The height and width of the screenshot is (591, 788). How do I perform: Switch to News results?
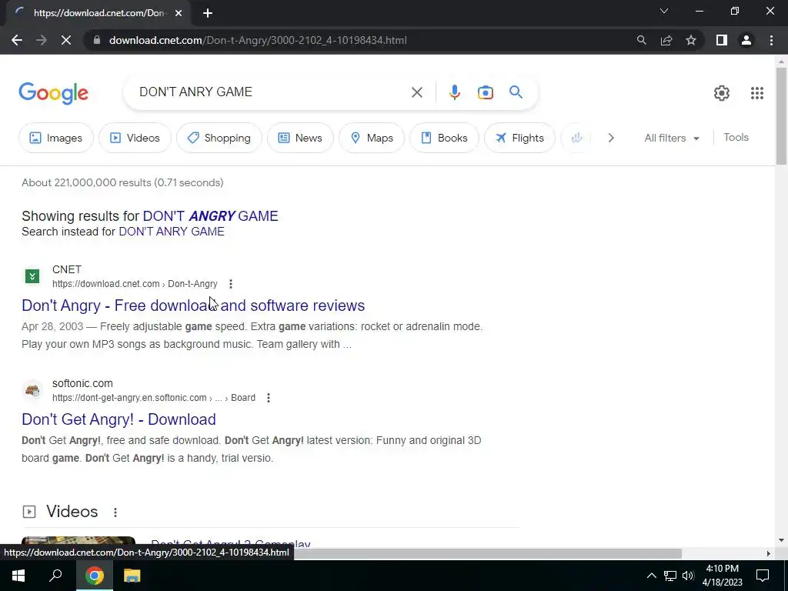coord(300,138)
